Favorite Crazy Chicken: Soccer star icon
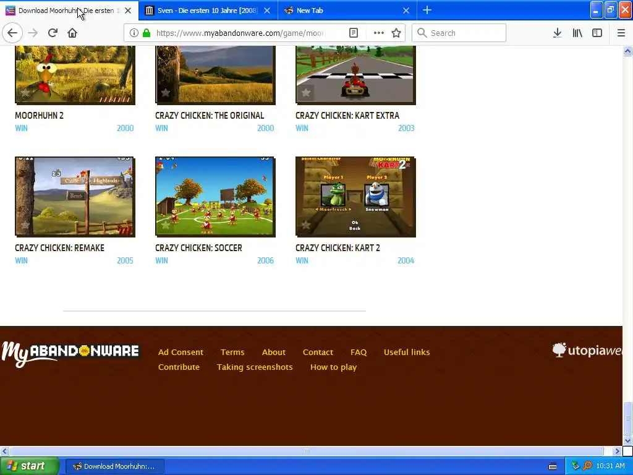The width and height of the screenshot is (633, 475). pyautogui.click(x=166, y=225)
